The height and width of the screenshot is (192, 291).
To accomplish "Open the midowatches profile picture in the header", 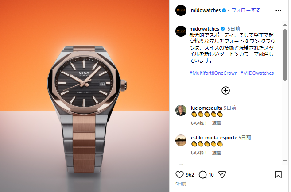I will [181, 10].
